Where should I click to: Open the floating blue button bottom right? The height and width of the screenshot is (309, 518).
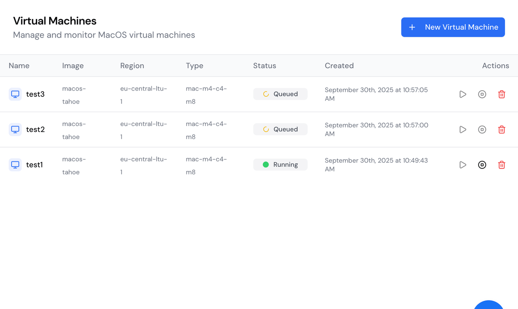(x=488, y=307)
